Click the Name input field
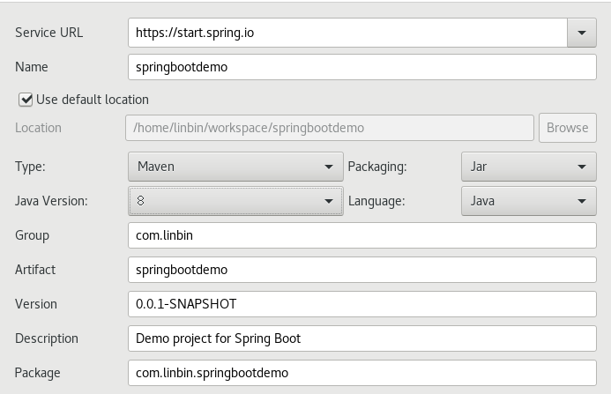The height and width of the screenshot is (394, 611). (361, 67)
